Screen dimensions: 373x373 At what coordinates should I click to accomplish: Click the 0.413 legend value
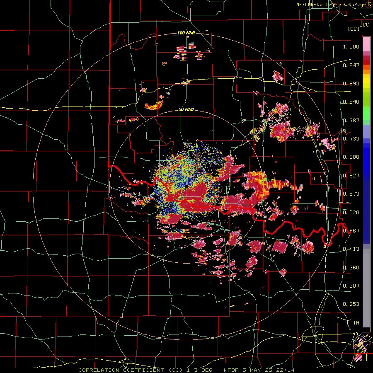click(351, 249)
